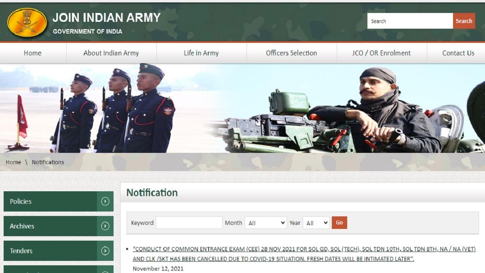Screen dimensions: 485x273
Task: Click the Search button
Action: pos(464,21)
